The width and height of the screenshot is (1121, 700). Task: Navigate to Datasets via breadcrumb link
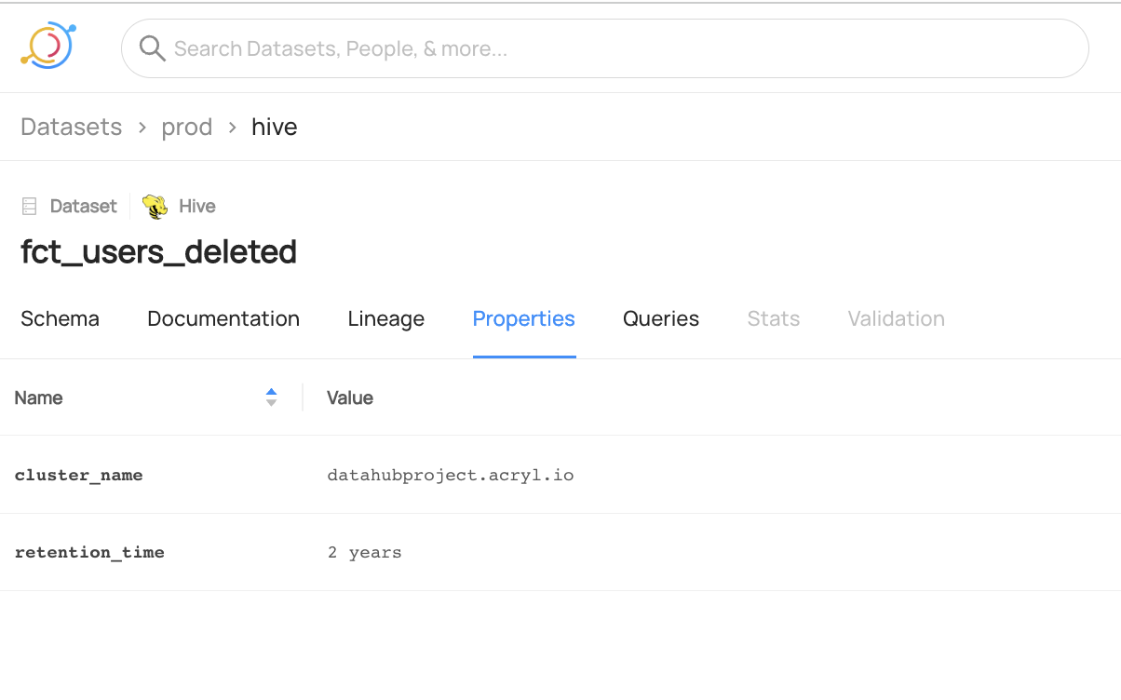coord(71,127)
